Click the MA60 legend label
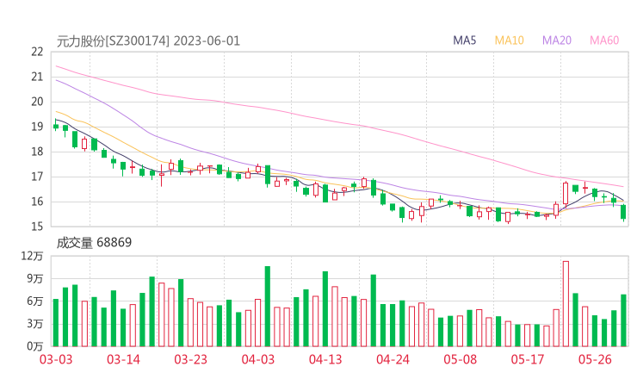The image size is (637, 379). point(604,40)
